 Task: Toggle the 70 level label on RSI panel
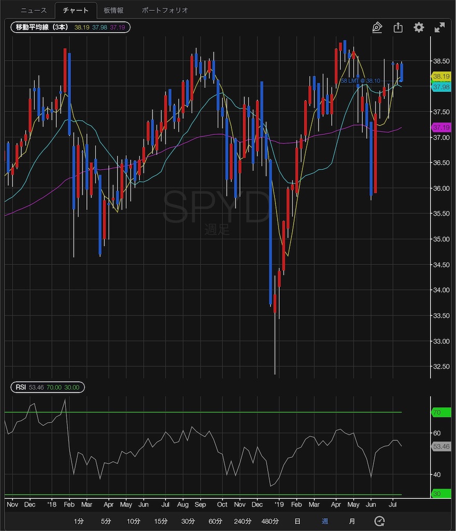[x=440, y=412]
